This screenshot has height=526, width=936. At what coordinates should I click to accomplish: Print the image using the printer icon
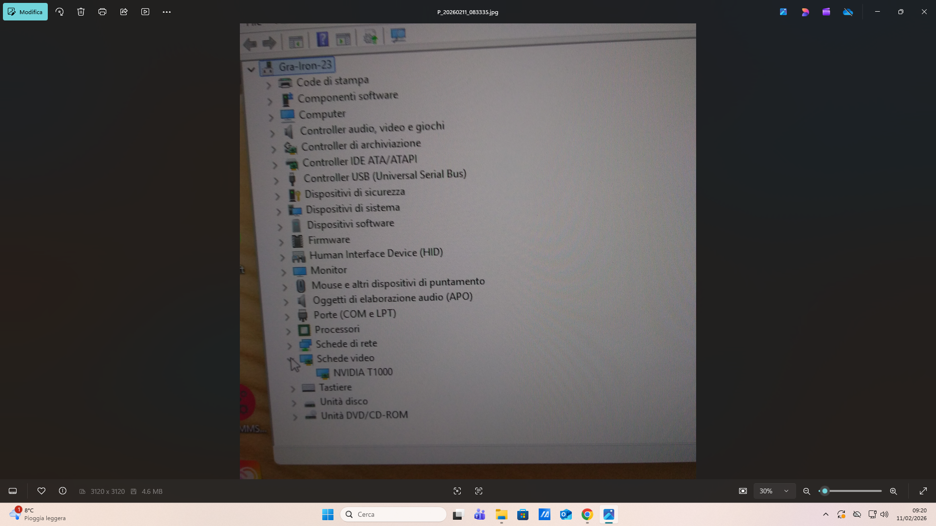pyautogui.click(x=102, y=12)
